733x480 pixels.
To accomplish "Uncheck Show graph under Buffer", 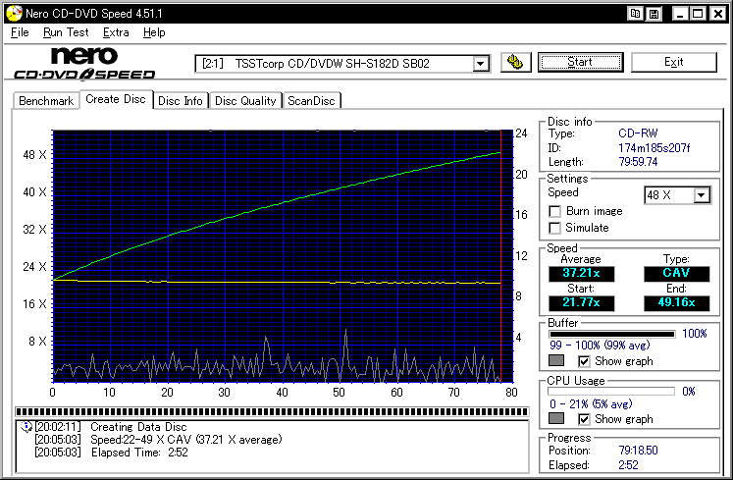I will pyautogui.click(x=583, y=361).
